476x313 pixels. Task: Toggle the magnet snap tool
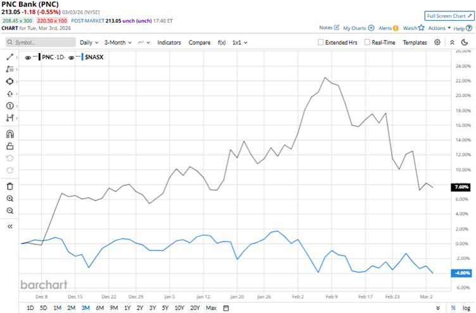[x=9, y=134]
